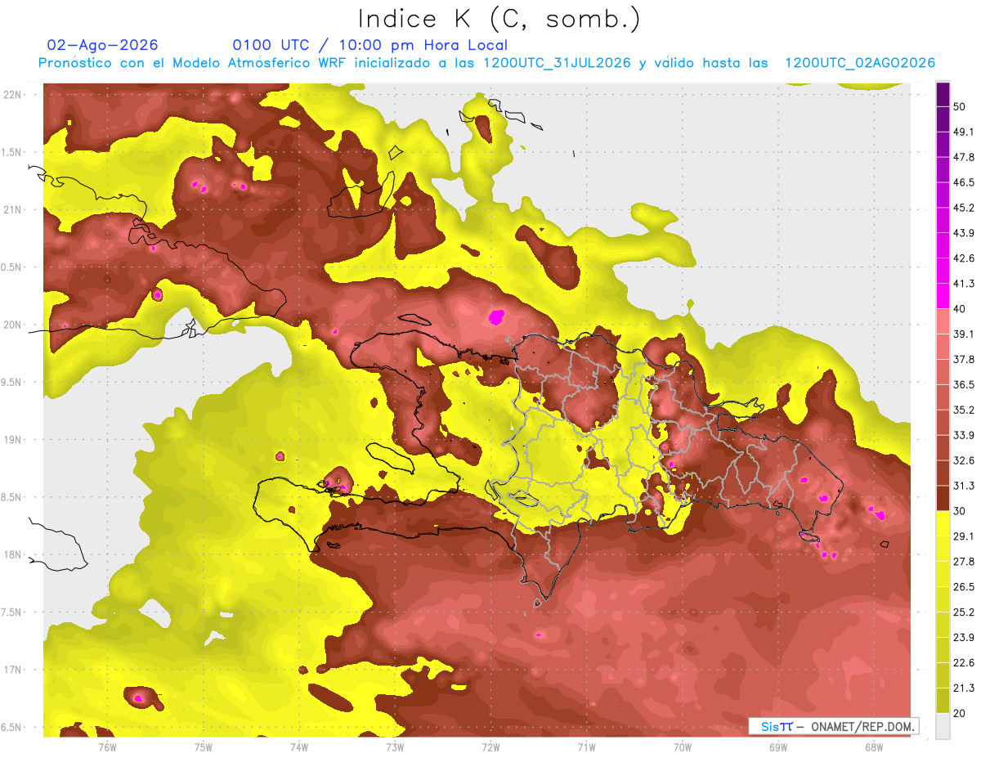981x758 pixels.
Task: Click the '45.2' colorbar value
Action: pyautogui.click(x=964, y=208)
